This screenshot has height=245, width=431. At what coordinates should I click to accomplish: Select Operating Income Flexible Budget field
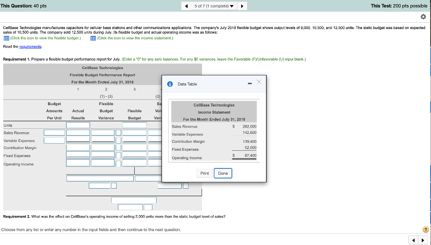tap(135, 163)
